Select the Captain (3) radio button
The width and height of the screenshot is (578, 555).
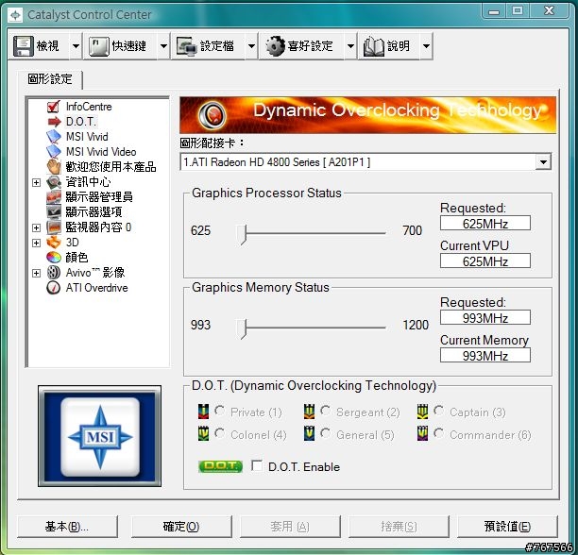[438, 411]
